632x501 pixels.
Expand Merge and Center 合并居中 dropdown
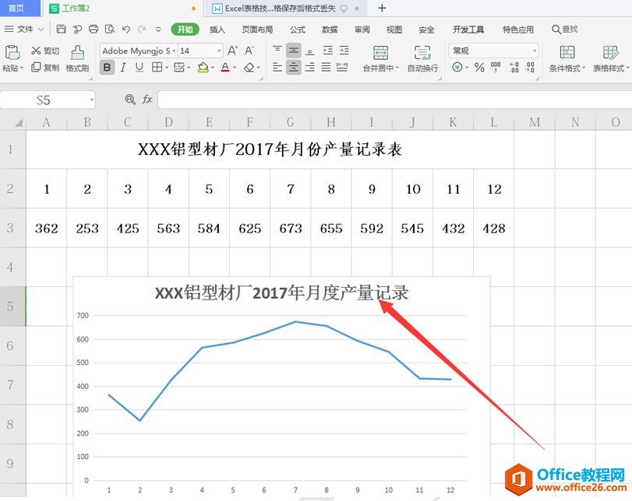[397, 68]
